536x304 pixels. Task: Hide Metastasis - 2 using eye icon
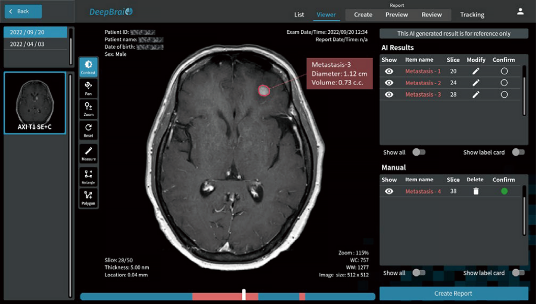[x=389, y=83]
